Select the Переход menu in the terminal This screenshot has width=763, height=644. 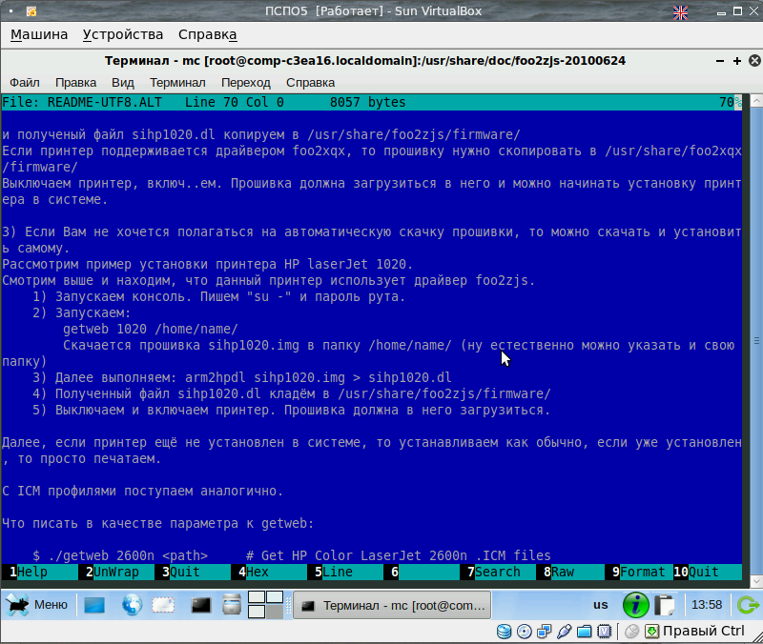point(246,83)
